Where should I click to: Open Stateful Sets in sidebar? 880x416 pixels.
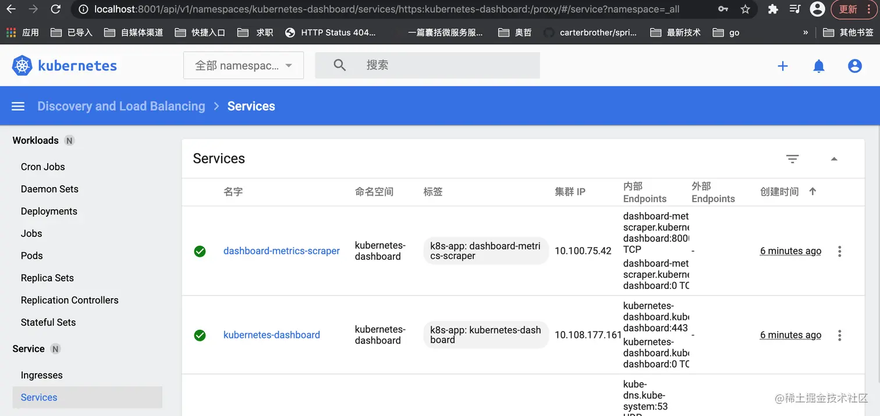48,322
